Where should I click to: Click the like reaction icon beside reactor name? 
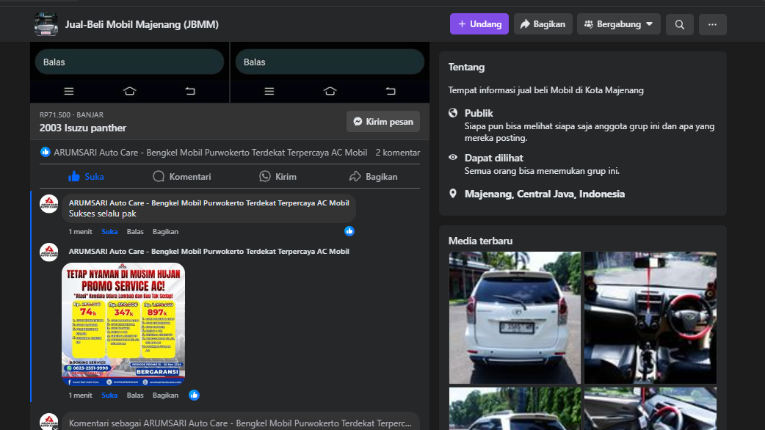(x=46, y=152)
